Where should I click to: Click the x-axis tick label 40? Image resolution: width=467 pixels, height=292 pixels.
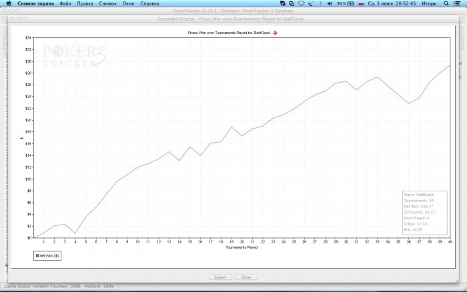450,242
